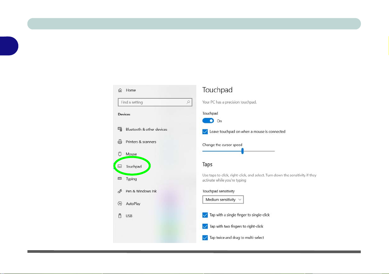Open USB settings
Viewport: 389px width, 274px height.
(129, 216)
